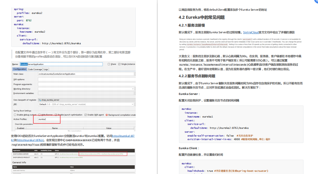Screen dimensions: 318x174
Task: Select the heading 4.2.1 服务注册慢
Action: [192, 25]
